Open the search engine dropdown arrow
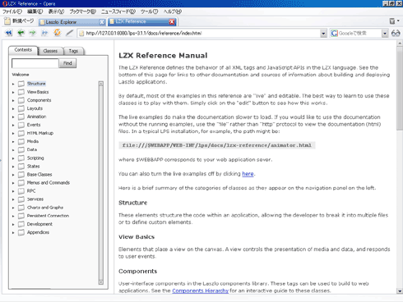The image size is (403, 302). [385, 34]
